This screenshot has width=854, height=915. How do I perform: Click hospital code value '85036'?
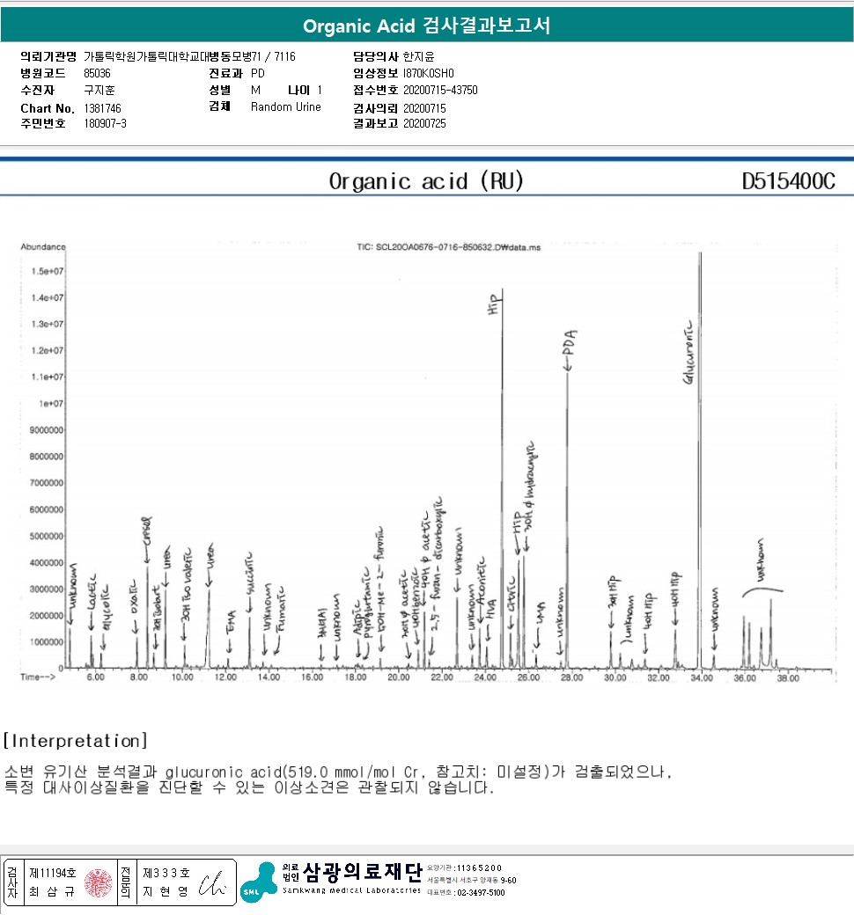click(x=97, y=74)
